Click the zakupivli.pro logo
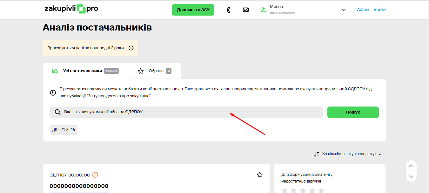This screenshot has width=429, height=193. [x=71, y=9]
